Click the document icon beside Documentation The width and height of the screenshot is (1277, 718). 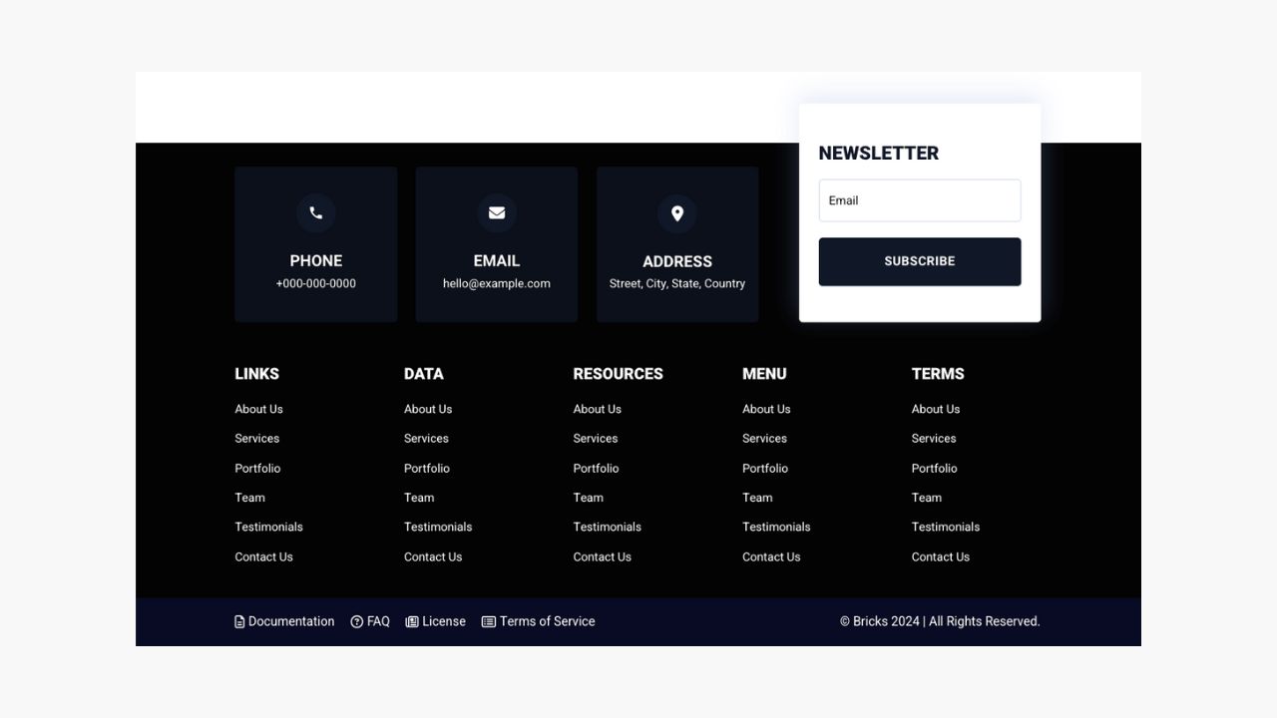pos(239,622)
